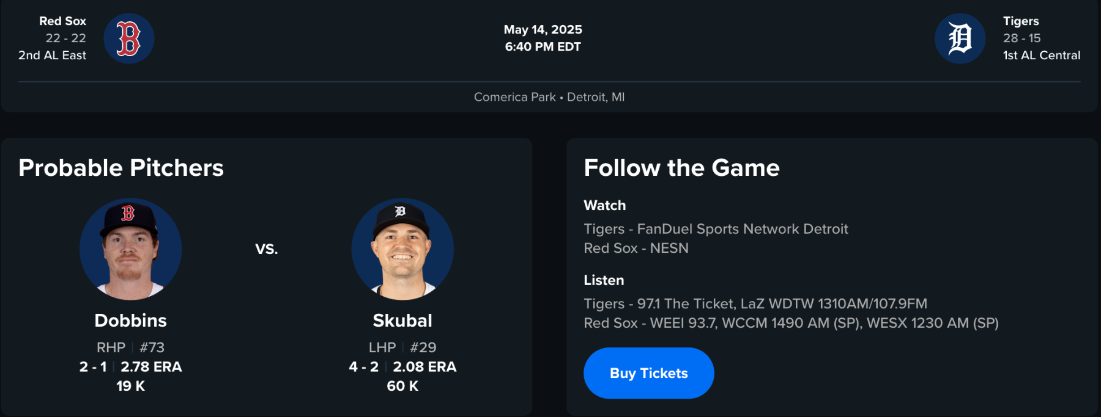Click the May 14, 2025 game date
The height and width of the screenshot is (417, 1101).
point(543,29)
